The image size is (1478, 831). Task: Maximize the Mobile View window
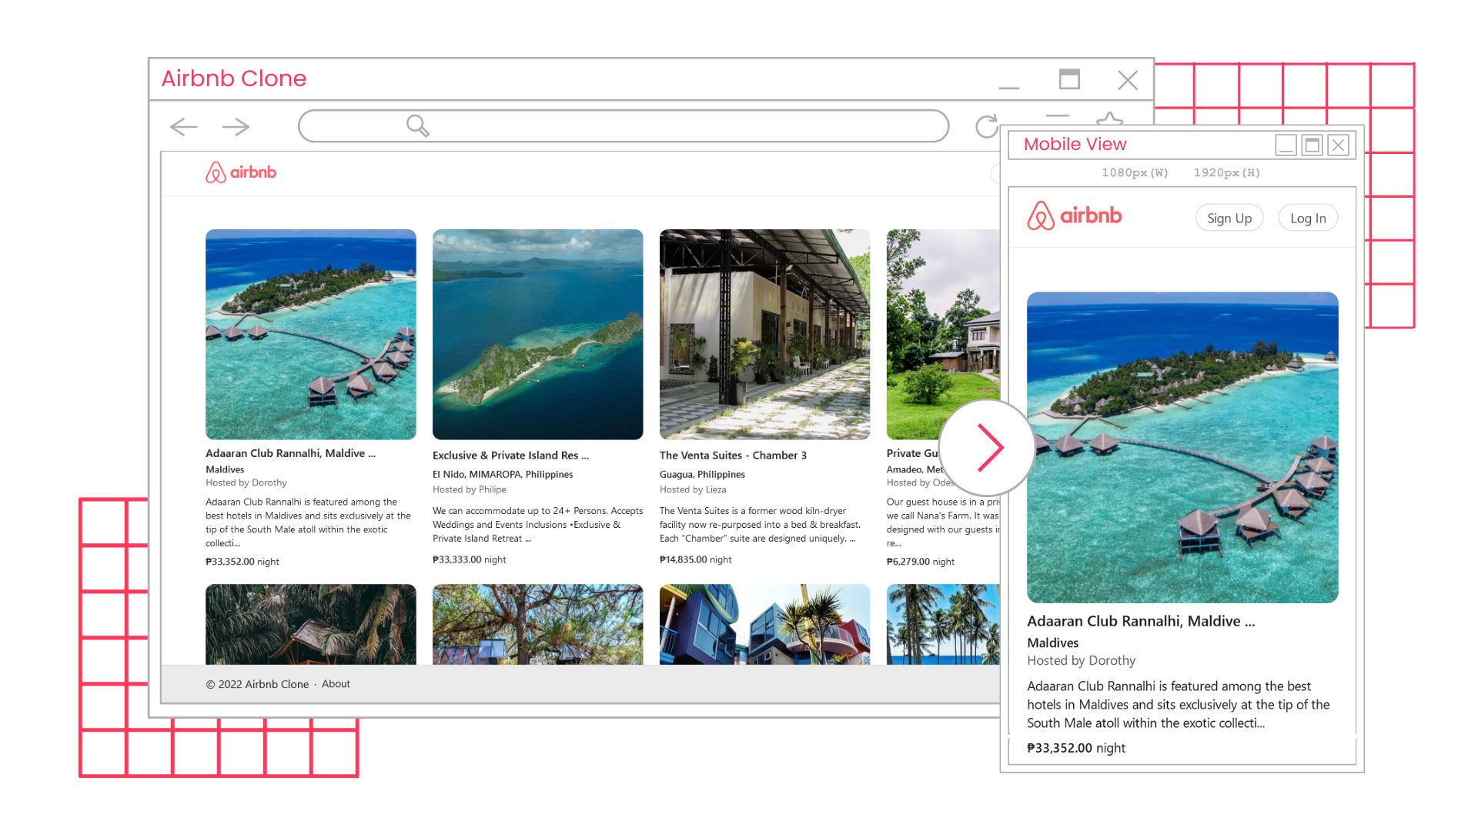[1312, 145]
